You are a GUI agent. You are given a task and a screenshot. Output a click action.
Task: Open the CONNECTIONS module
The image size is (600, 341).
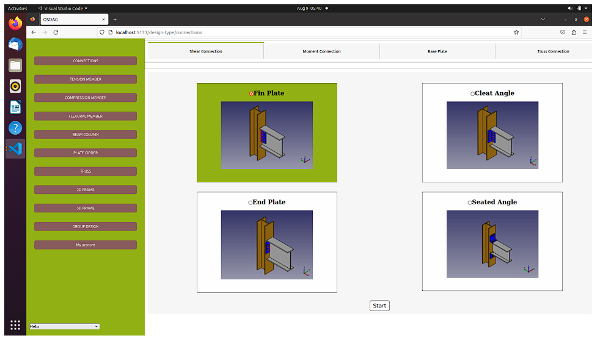click(86, 61)
